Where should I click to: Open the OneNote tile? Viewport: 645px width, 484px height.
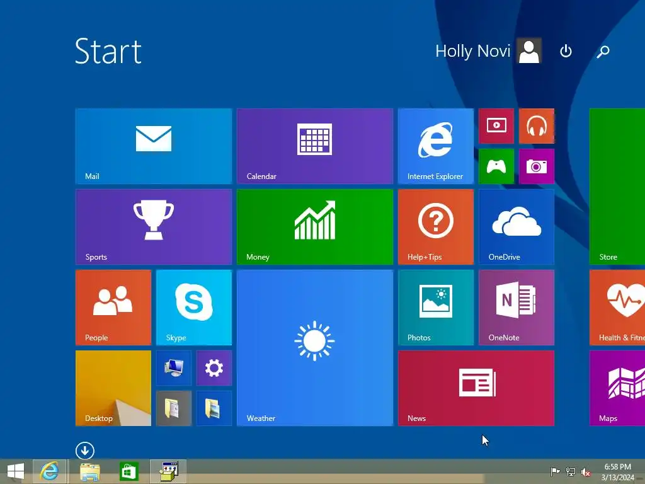(517, 308)
